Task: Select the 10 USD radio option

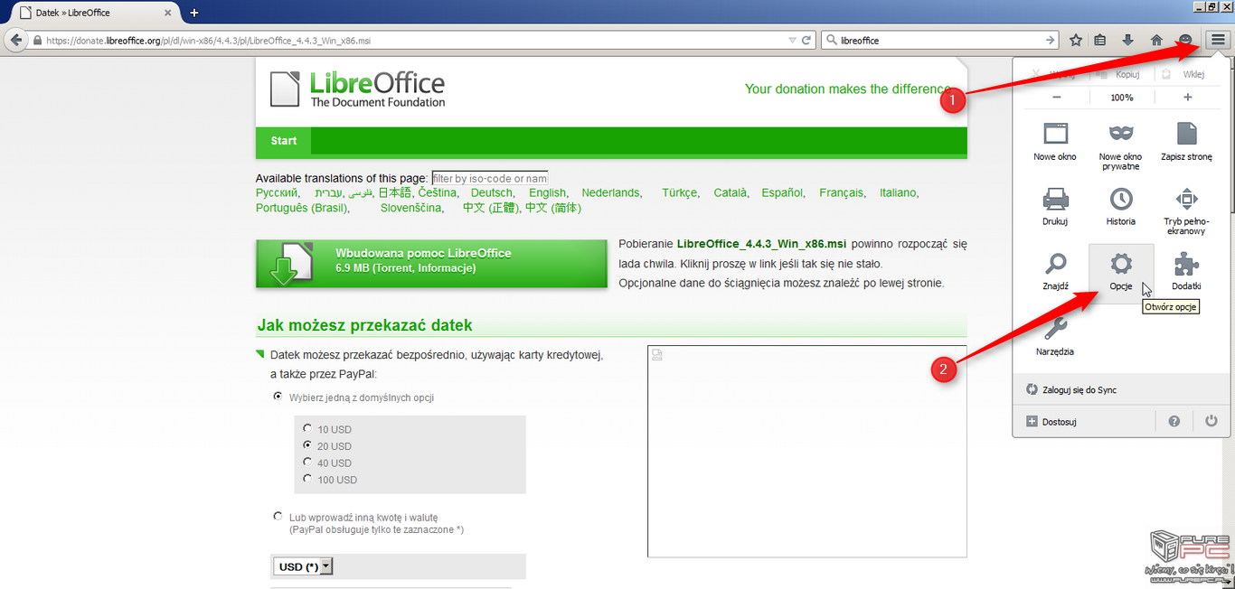Action: click(x=308, y=429)
